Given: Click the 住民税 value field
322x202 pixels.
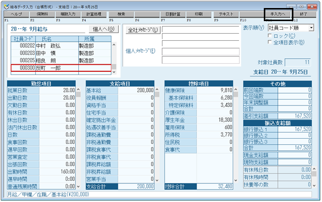Looking at the screenshot, I should pos(215,142).
